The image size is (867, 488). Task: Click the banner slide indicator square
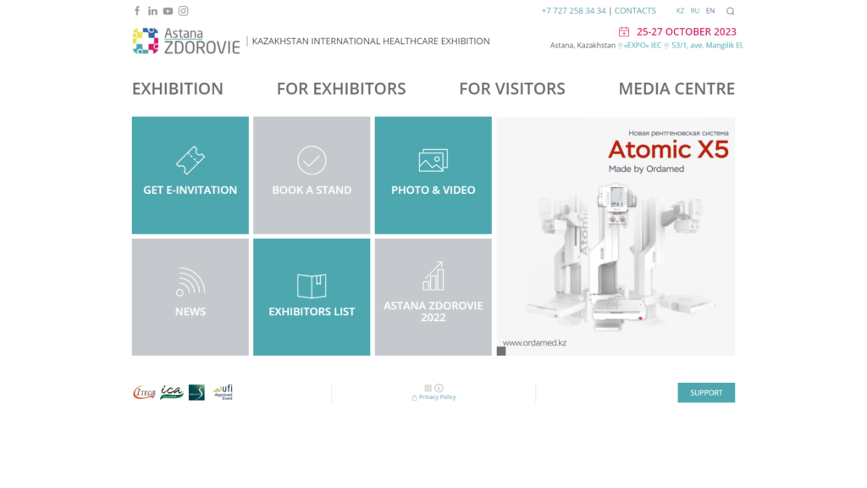pos(501,351)
